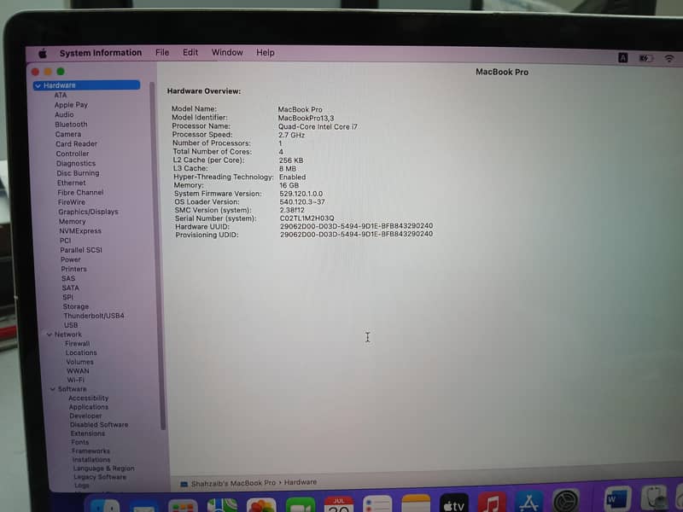This screenshot has height=512, width=683.
Task: Select Firewall under Network
Action: (x=77, y=344)
